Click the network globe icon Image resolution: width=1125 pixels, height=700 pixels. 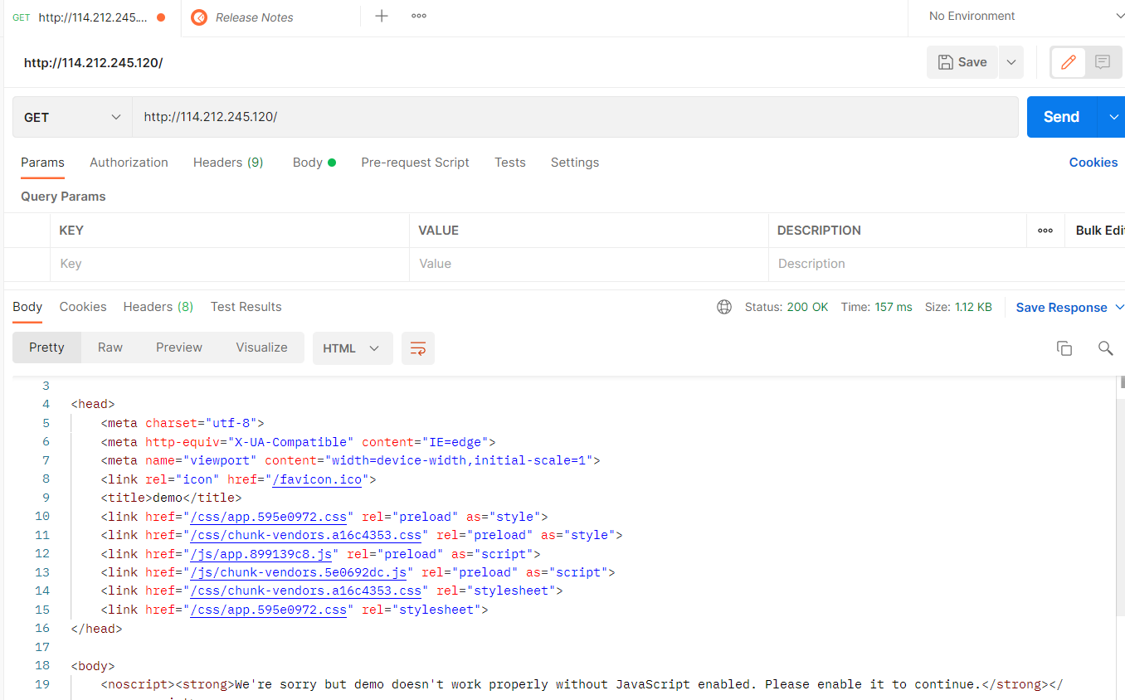coord(724,307)
